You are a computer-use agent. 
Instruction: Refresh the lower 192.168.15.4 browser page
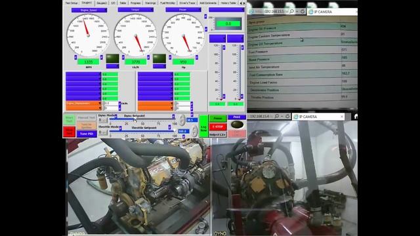287,117
